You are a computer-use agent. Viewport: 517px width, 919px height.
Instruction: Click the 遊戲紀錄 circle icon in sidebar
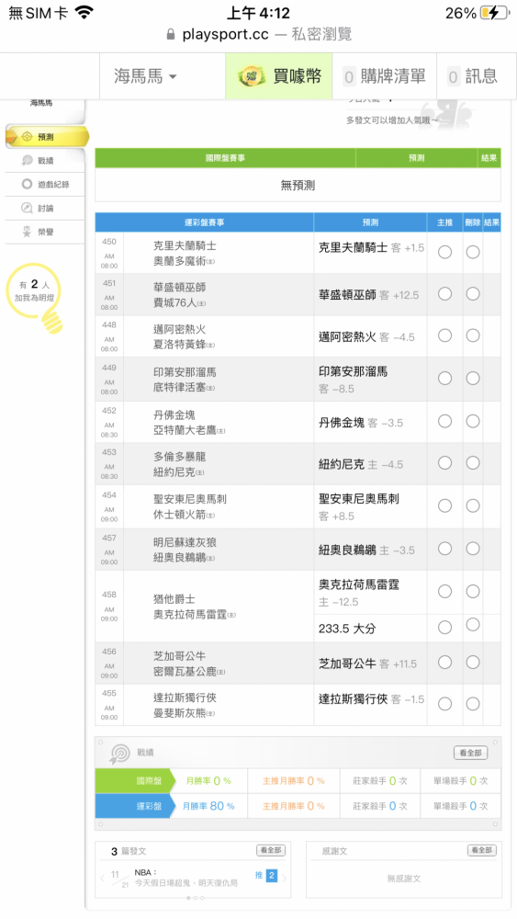[27, 184]
